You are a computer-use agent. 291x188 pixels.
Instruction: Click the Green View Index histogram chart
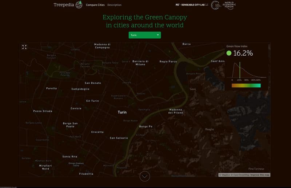click(247, 71)
